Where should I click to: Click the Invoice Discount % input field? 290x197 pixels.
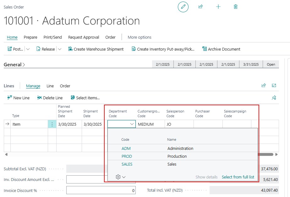click(101, 190)
